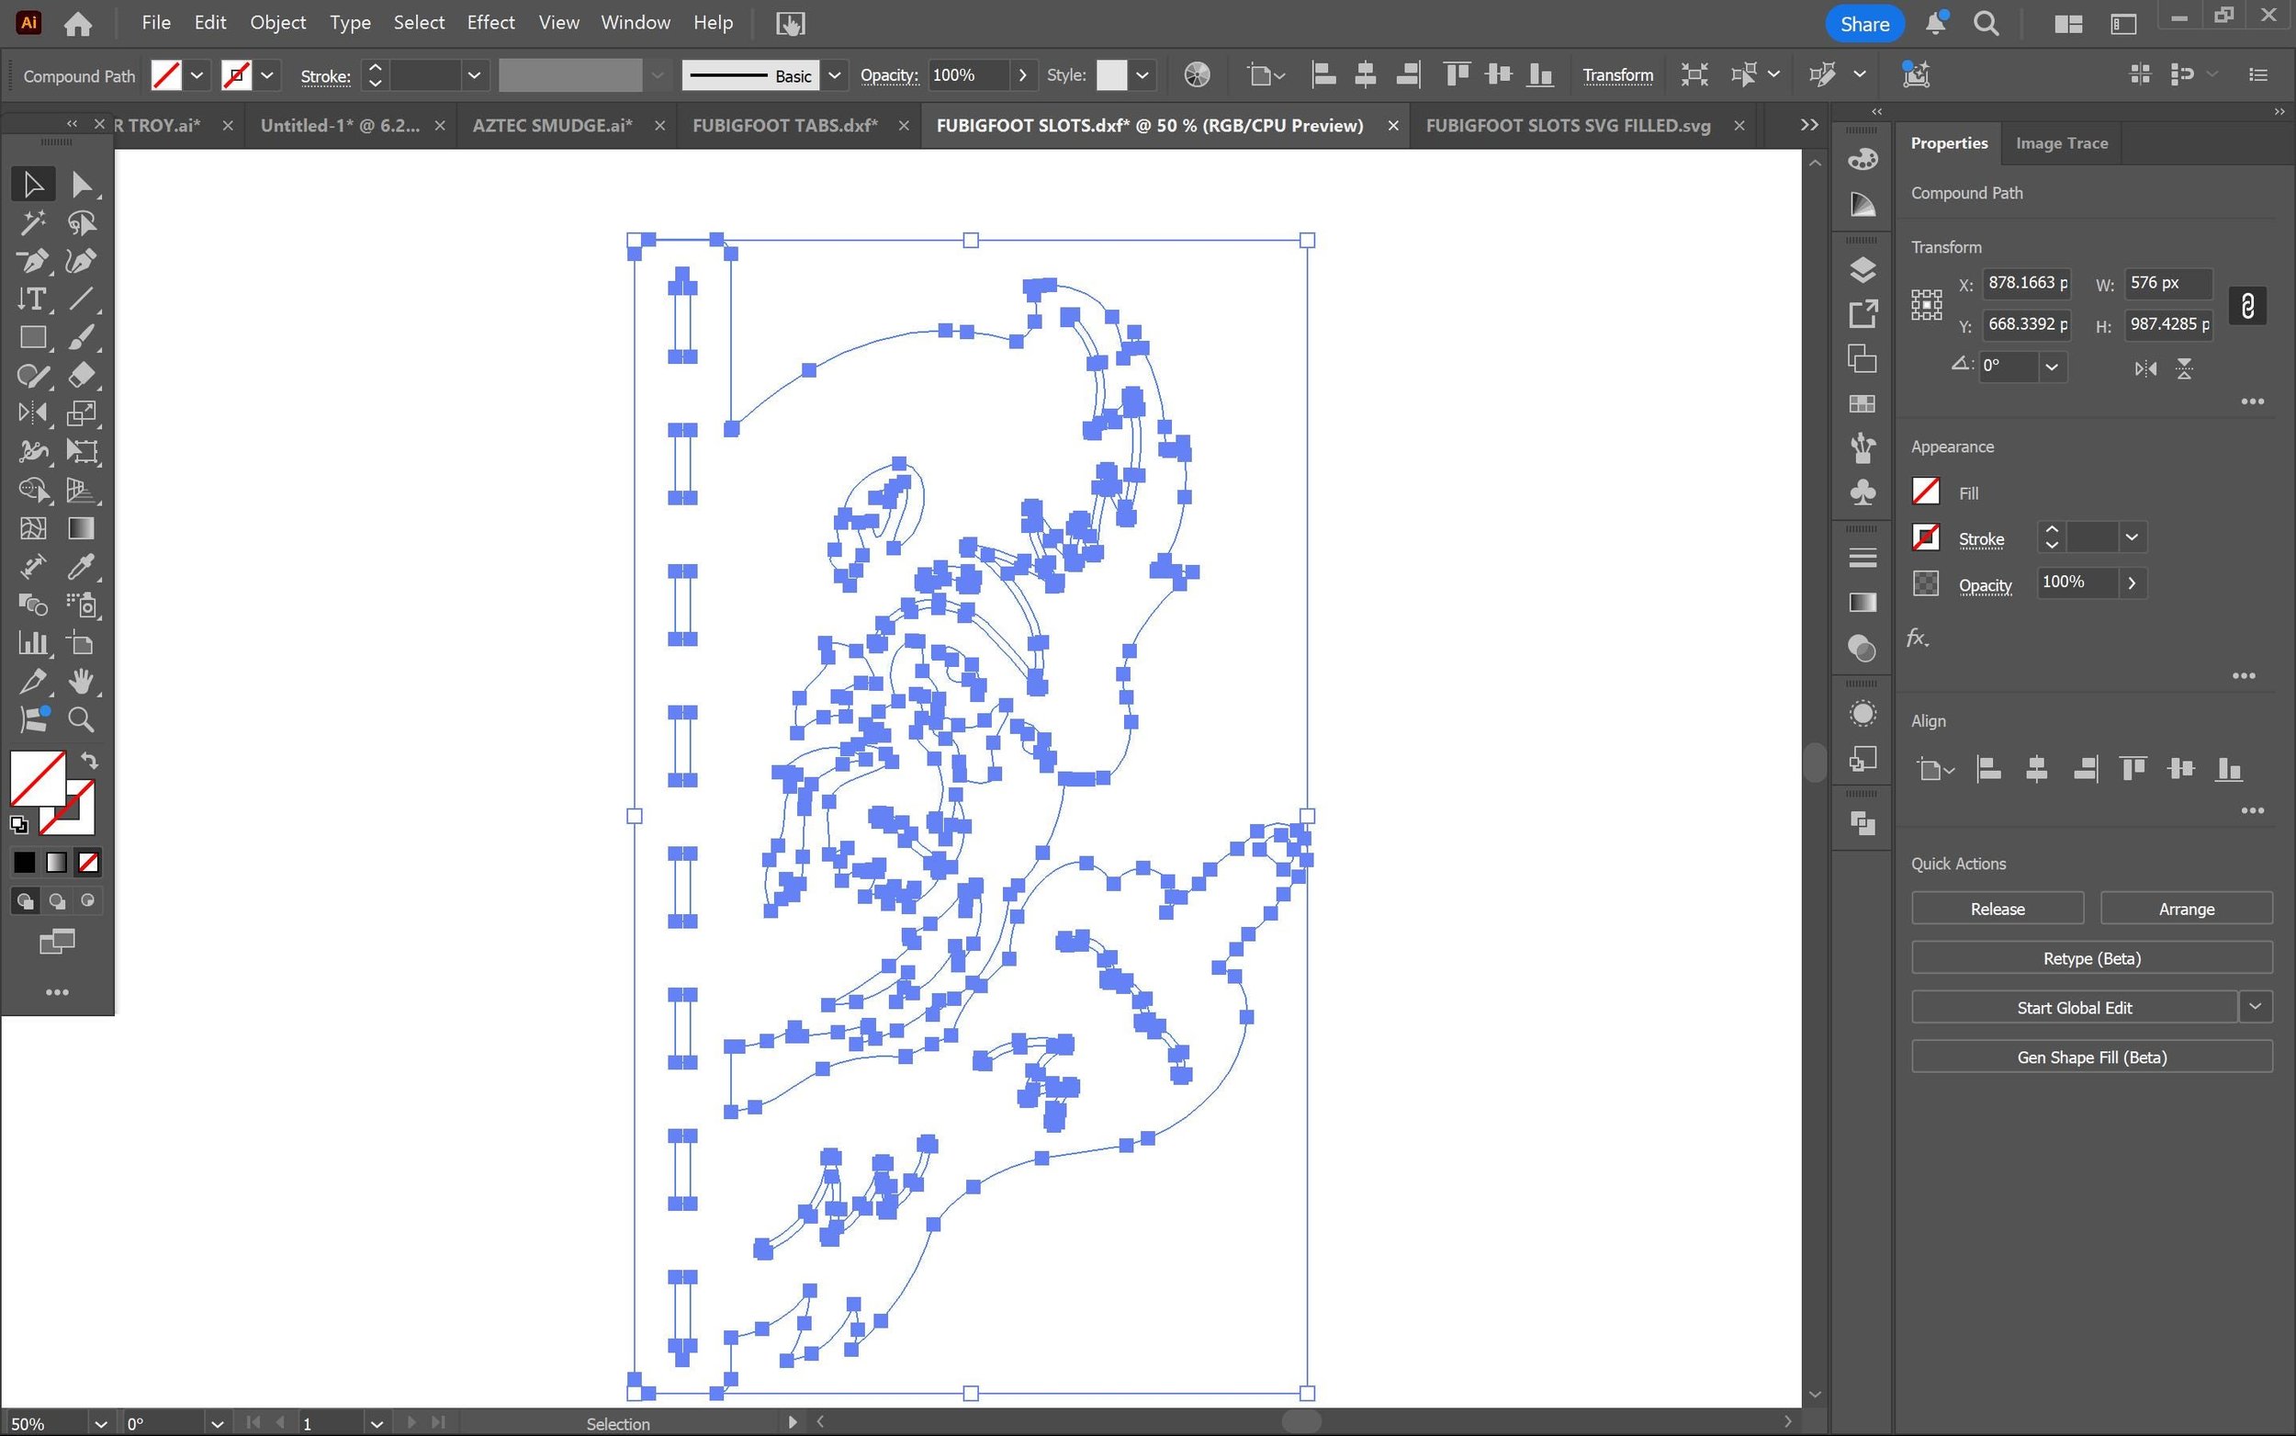
Task: Expand the Opacity options in Appearance
Action: pyautogui.click(x=2132, y=583)
